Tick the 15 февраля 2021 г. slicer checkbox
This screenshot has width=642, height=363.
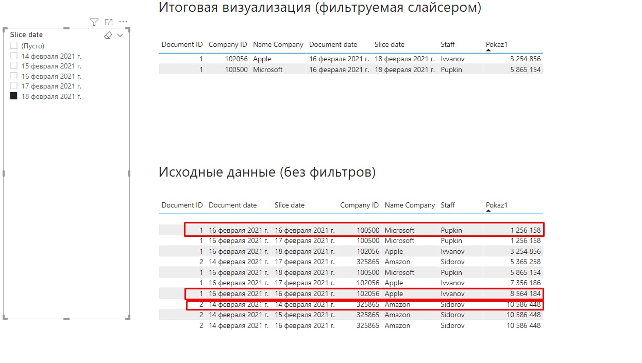click(x=14, y=66)
